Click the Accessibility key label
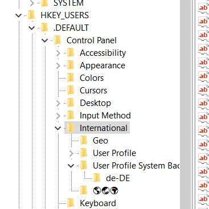Screen dimensions: 209x209 coord(103,53)
